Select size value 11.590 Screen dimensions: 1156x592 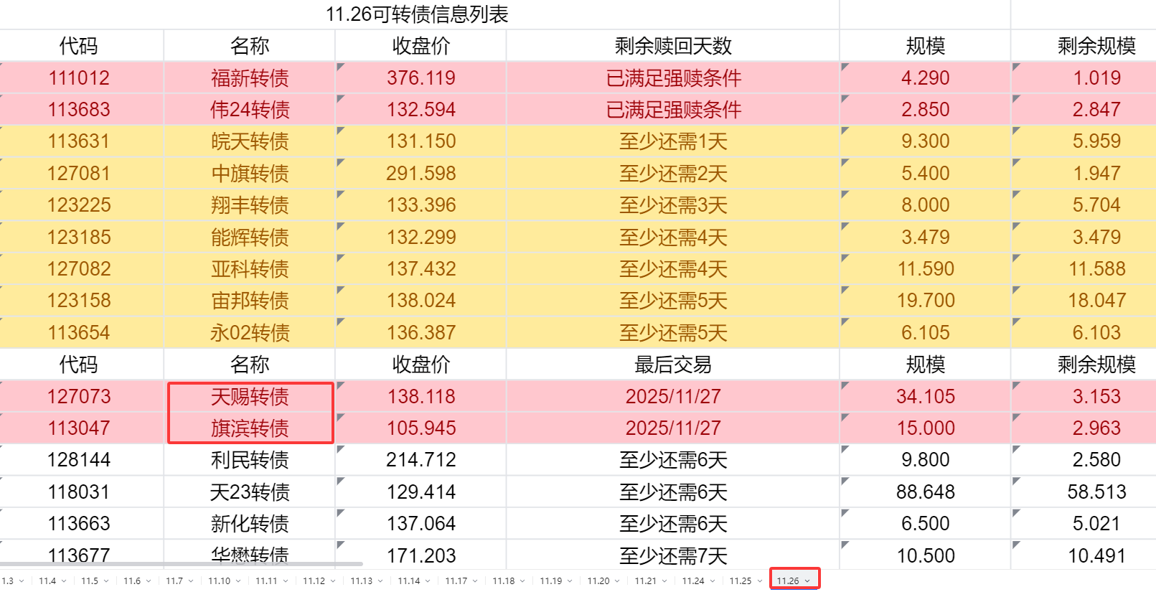coord(926,268)
